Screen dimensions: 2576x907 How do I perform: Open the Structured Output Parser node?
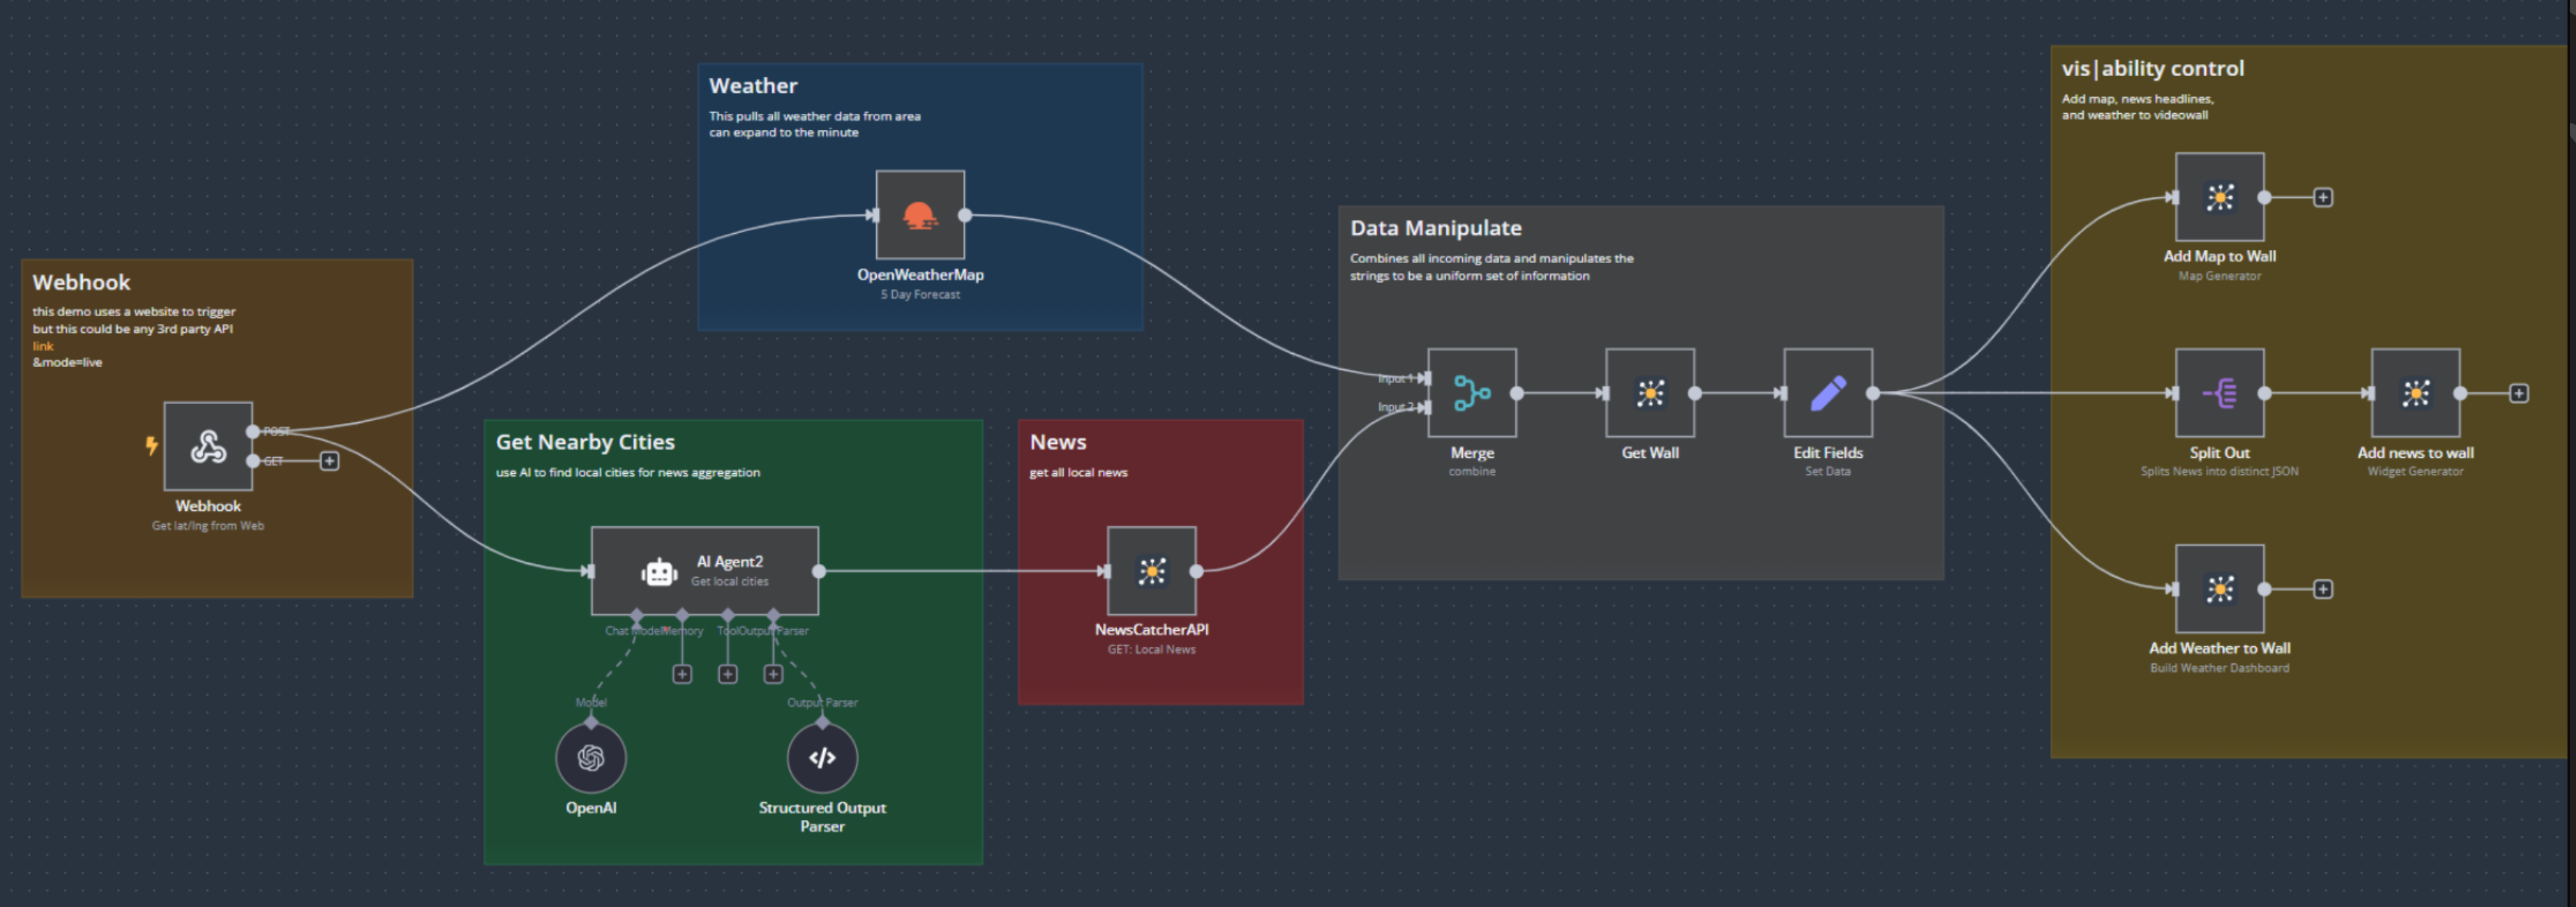tap(822, 758)
